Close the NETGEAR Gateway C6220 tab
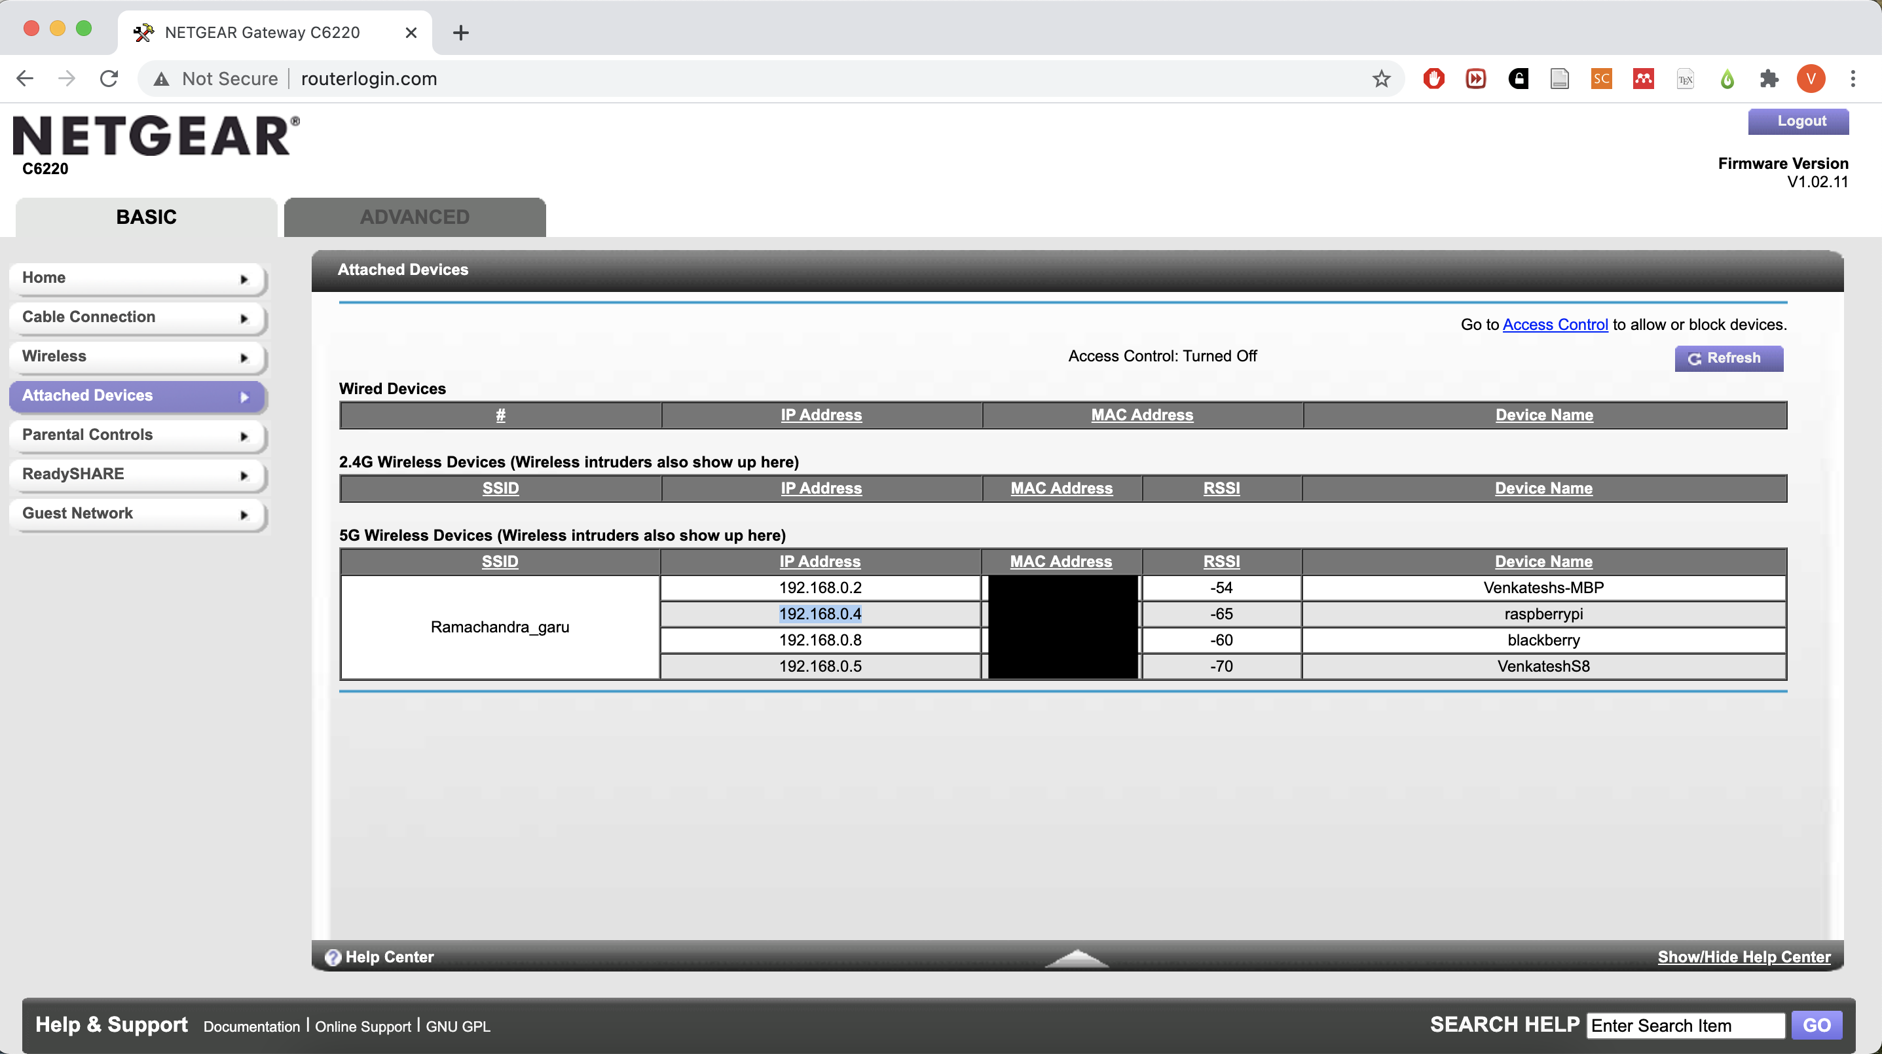Viewport: 1882px width, 1054px height. click(411, 33)
